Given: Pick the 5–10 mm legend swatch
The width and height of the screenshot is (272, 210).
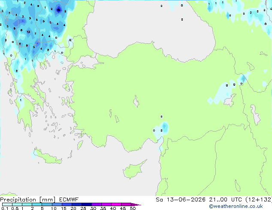Looking at the screenshot, I should [x=47, y=204].
